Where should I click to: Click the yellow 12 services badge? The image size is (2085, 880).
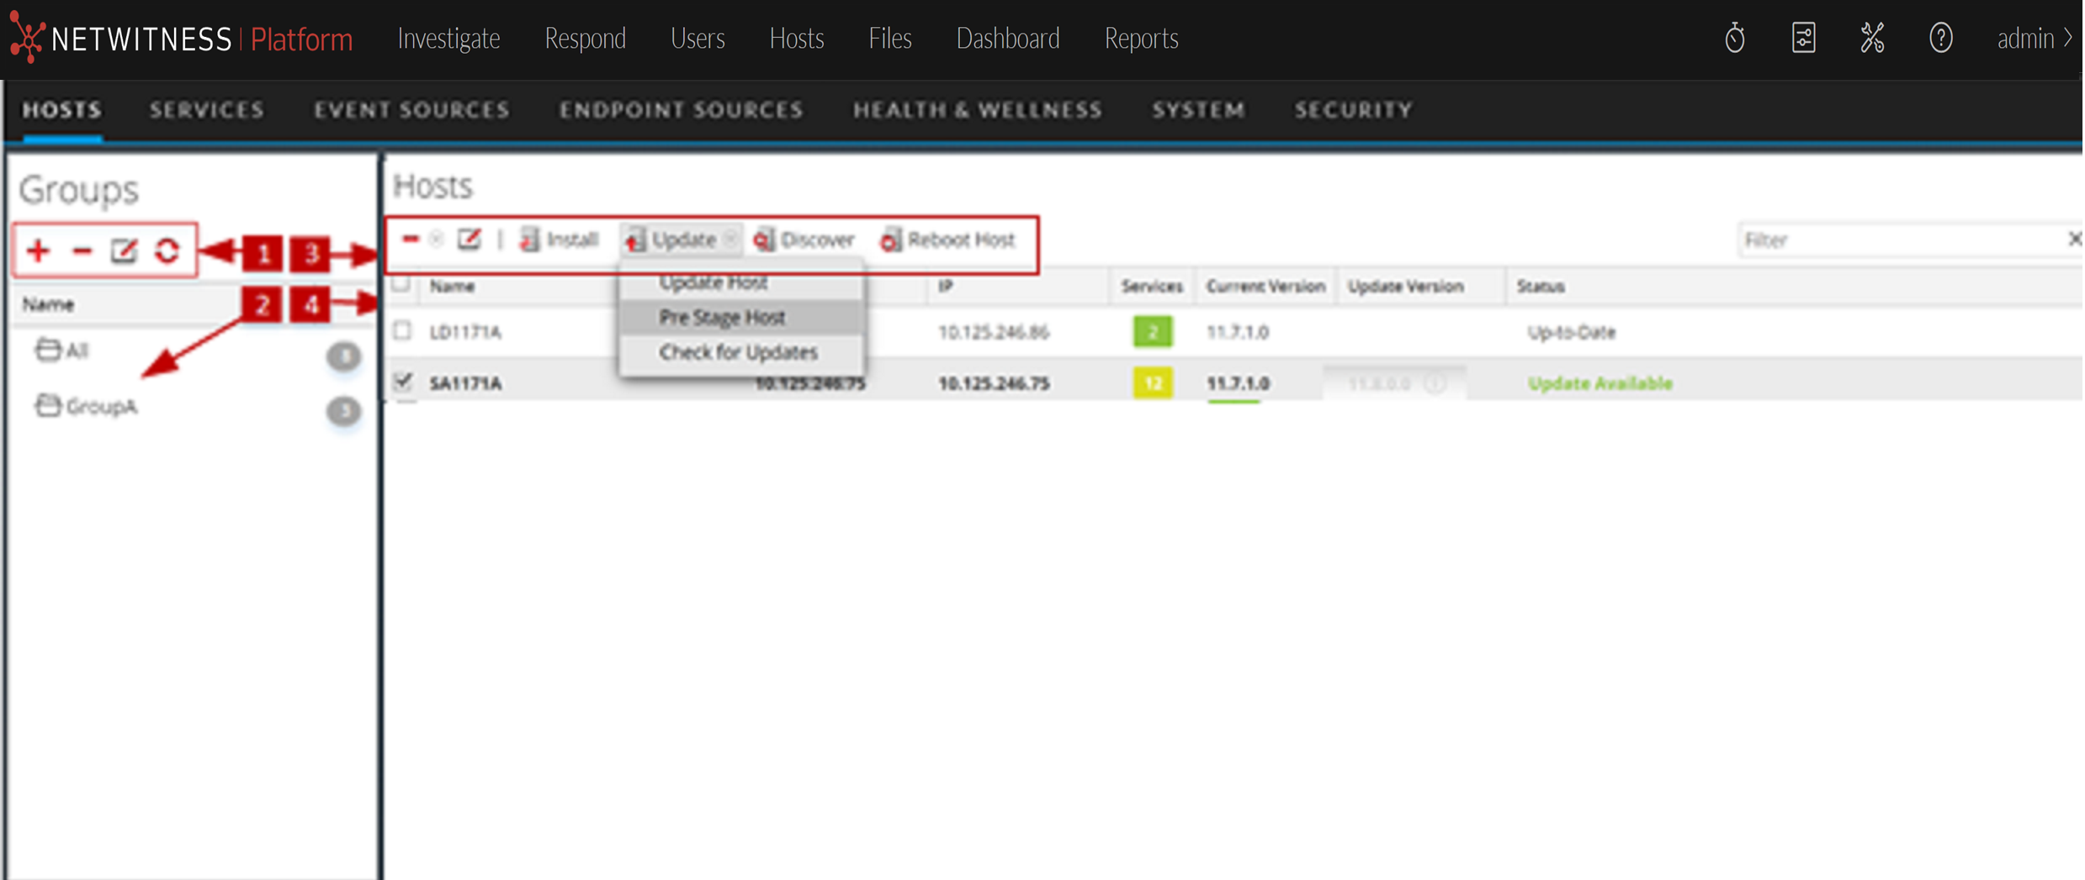click(x=1152, y=383)
